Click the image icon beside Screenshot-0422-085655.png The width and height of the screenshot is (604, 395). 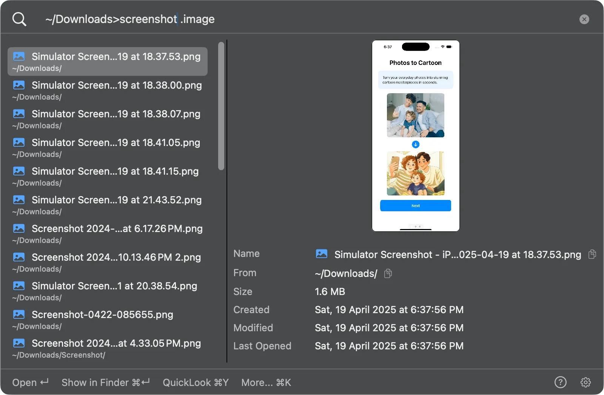point(18,314)
